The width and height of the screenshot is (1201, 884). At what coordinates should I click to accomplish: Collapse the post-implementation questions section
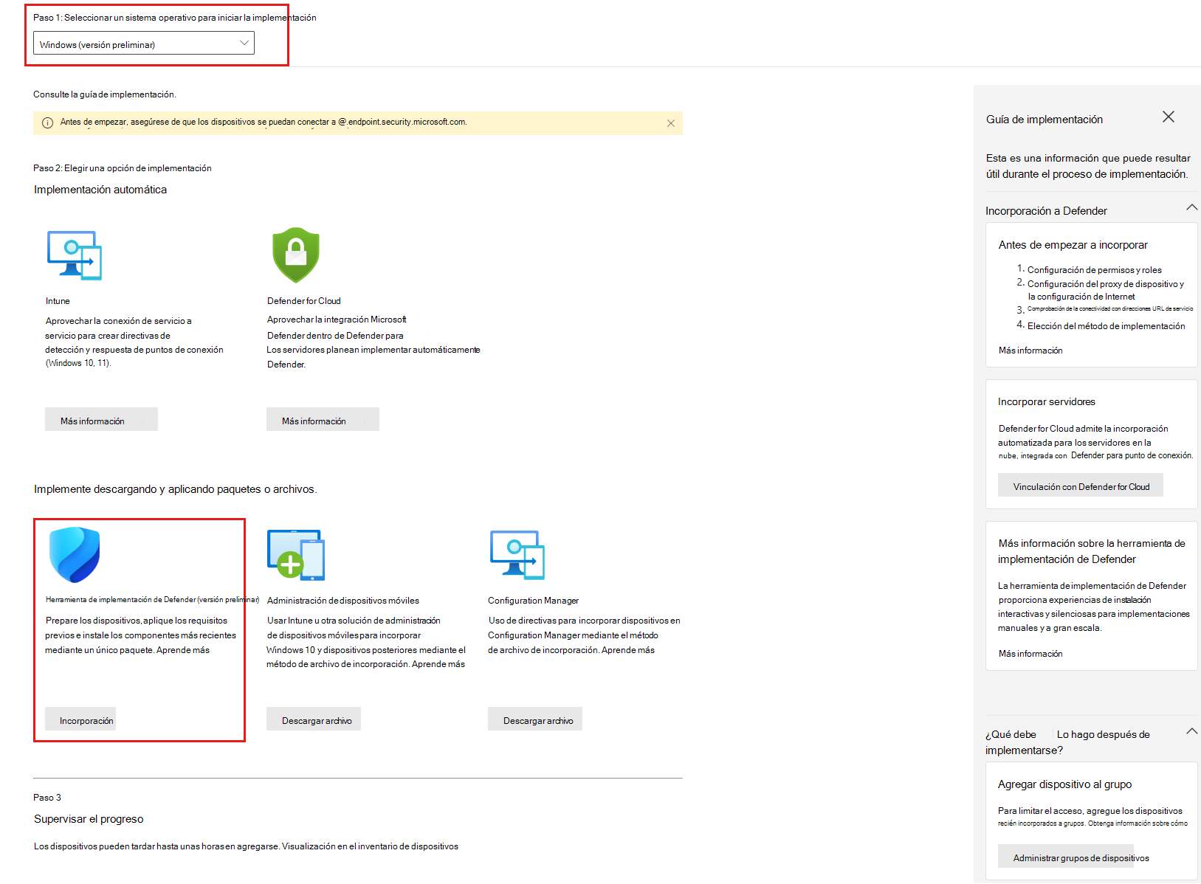click(1191, 731)
